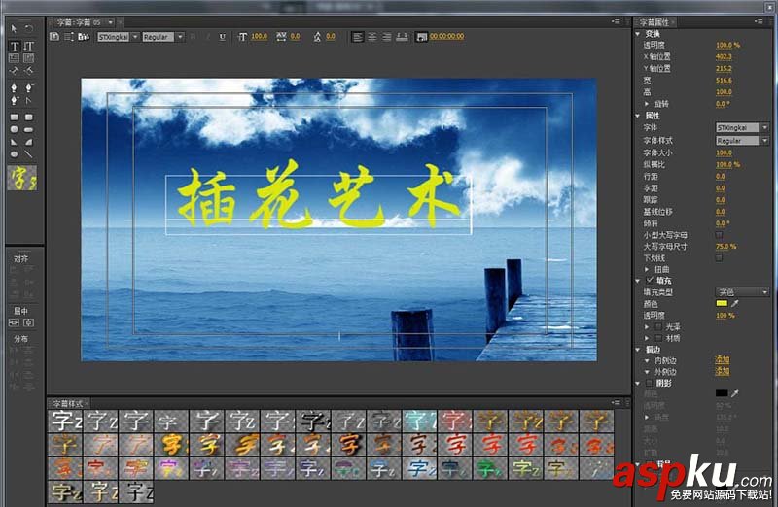Select the Selection arrow tool
The width and height of the screenshot is (778, 507).
[x=14, y=29]
